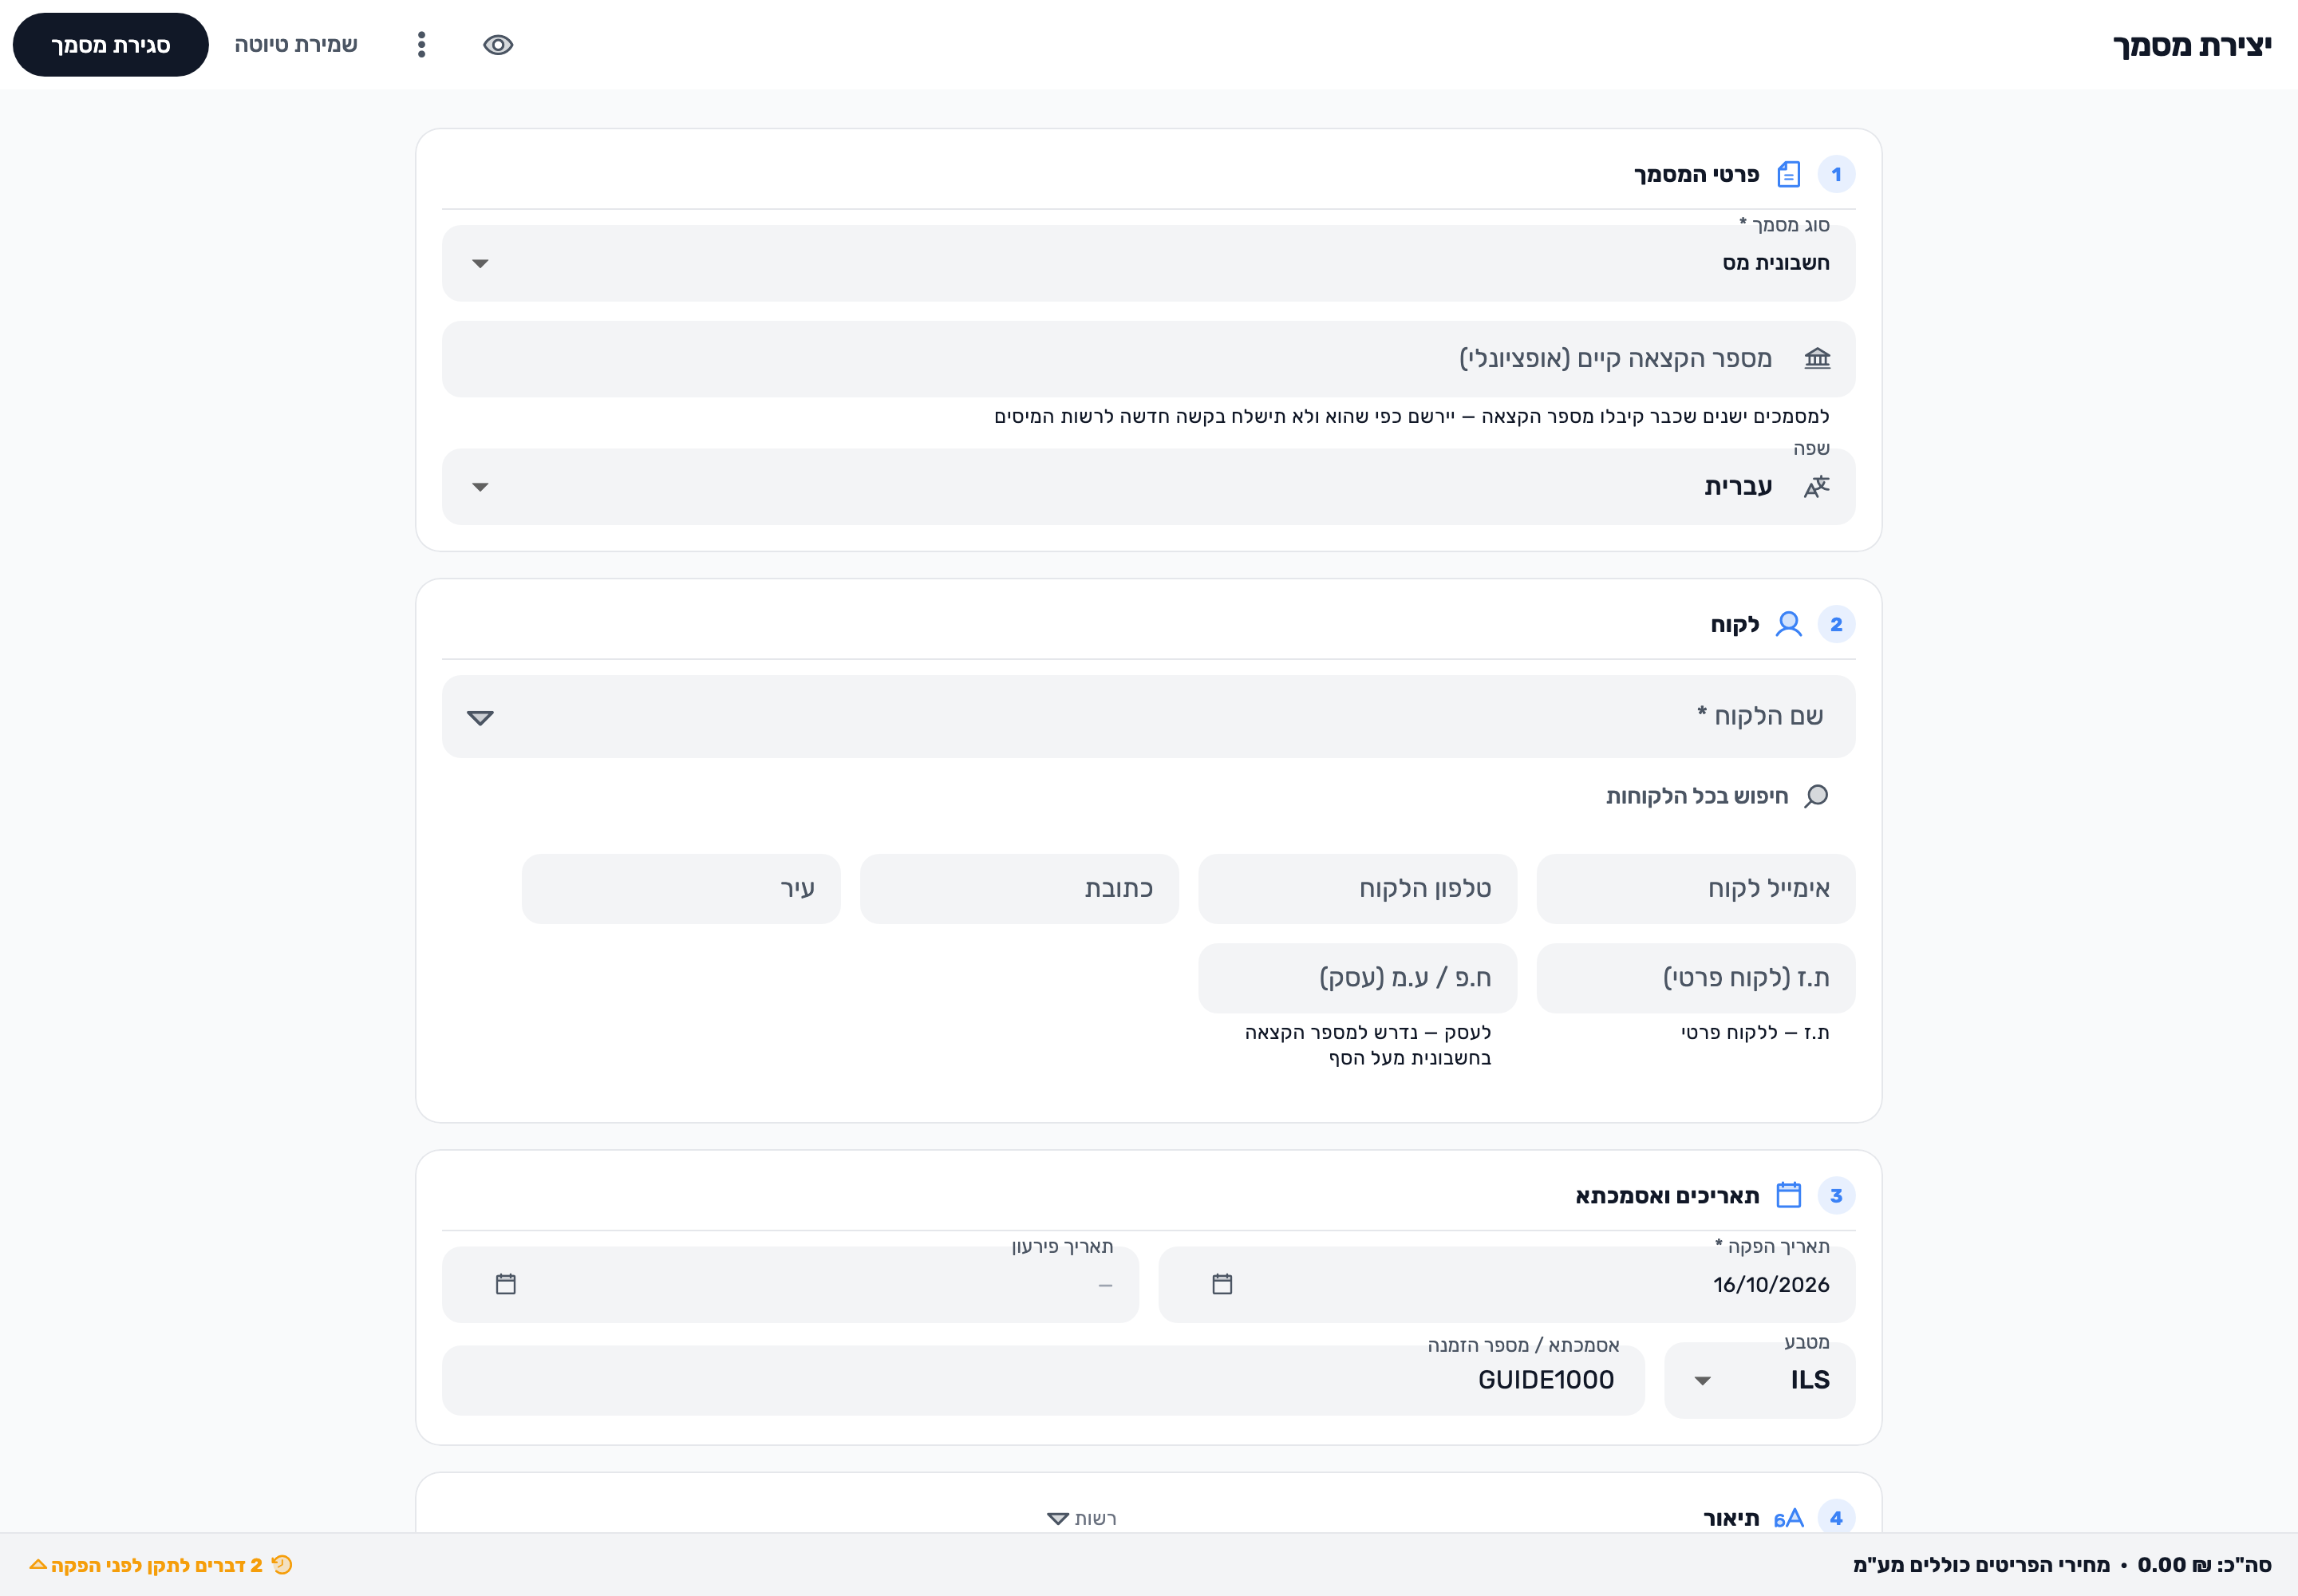Click the eye preview icon
Image resolution: width=2298 pixels, height=1596 pixels.
click(497, 45)
